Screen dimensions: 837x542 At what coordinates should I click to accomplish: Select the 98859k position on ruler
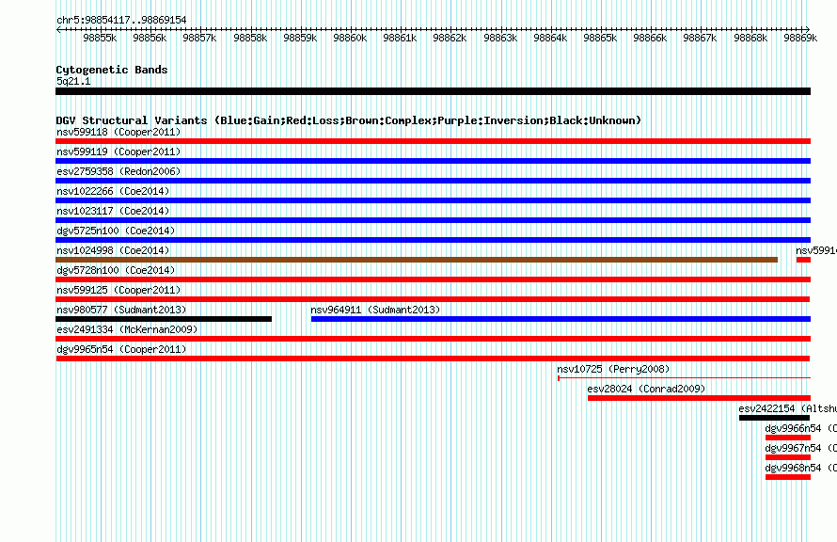[x=300, y=38]
